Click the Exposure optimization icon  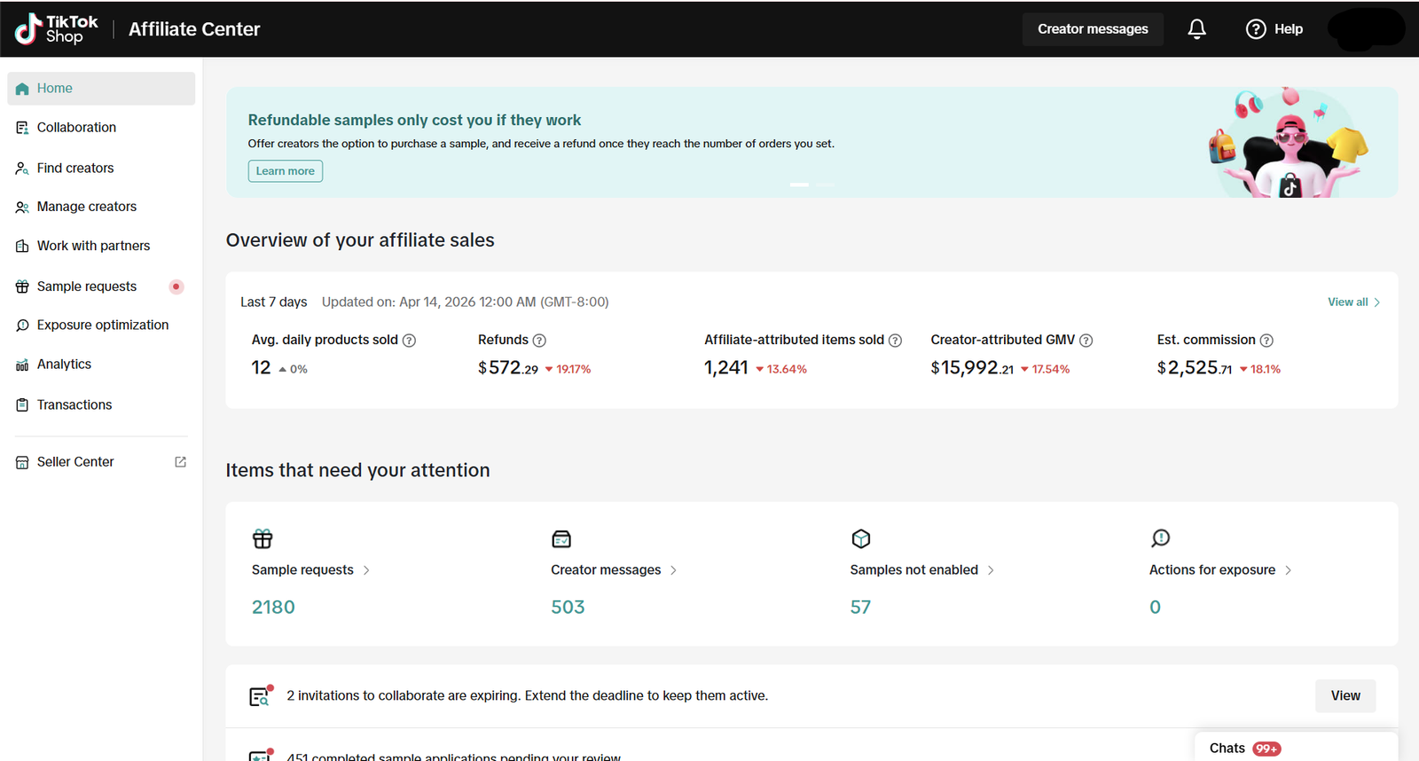point(22,326)
